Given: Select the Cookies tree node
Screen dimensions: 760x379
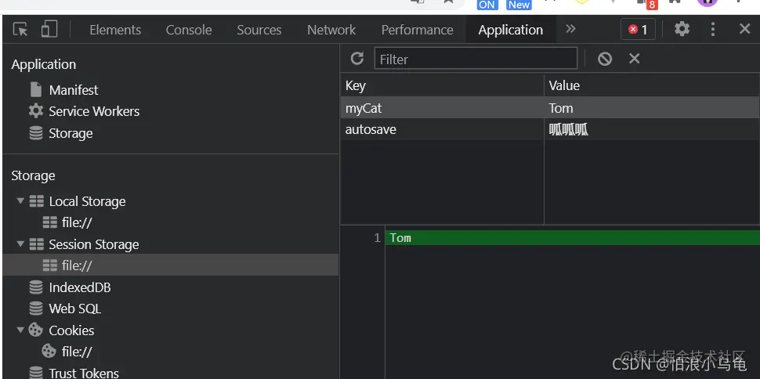Looking at the screenshot, I should click(x=71, y=330).
